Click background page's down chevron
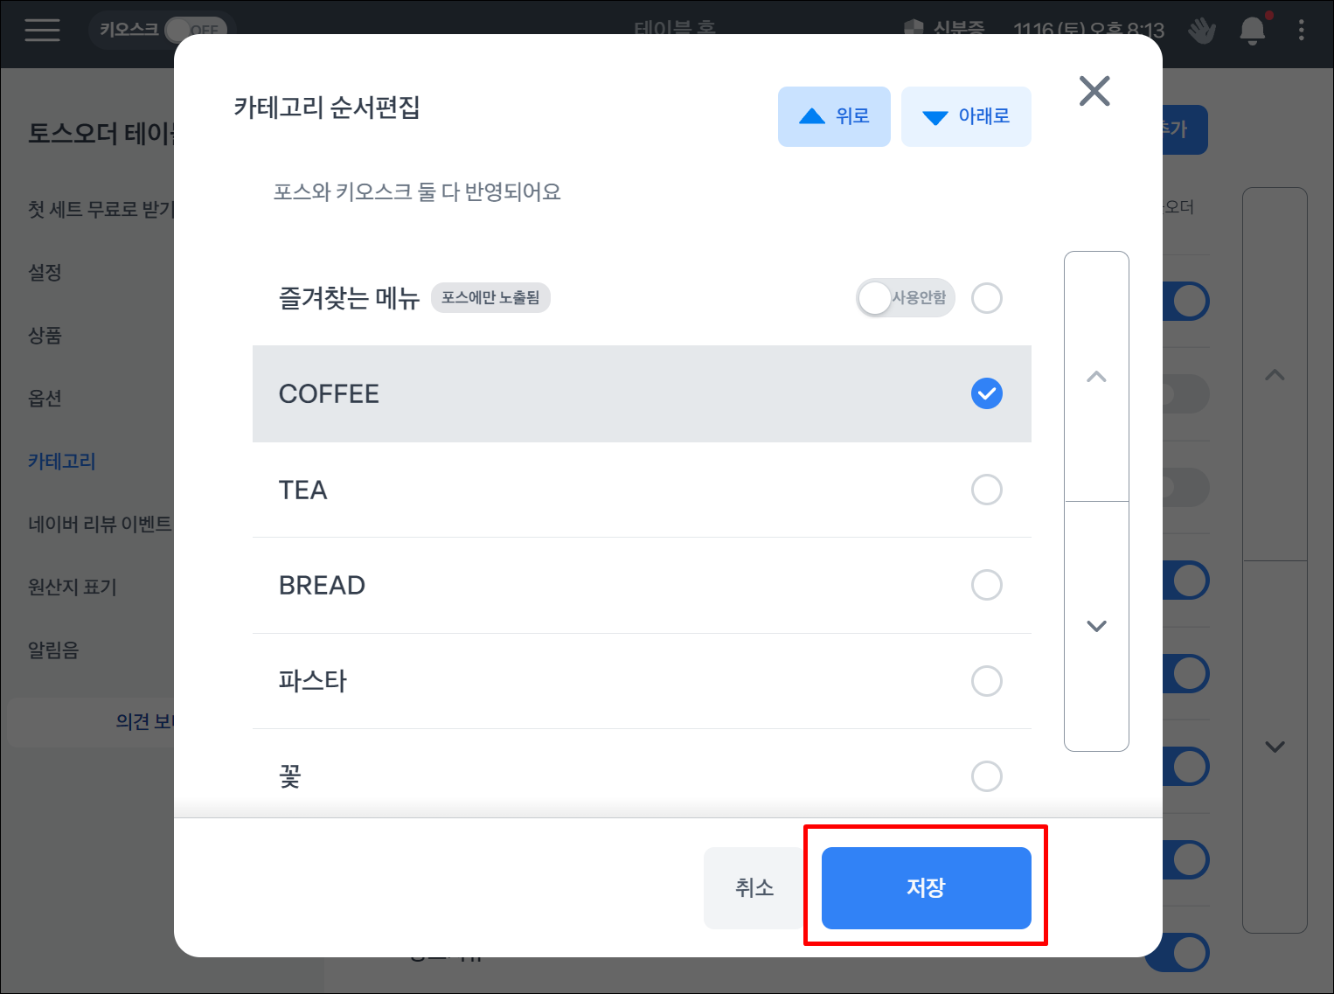The height and width of the screenshot is (994, 1334). 1275,747
